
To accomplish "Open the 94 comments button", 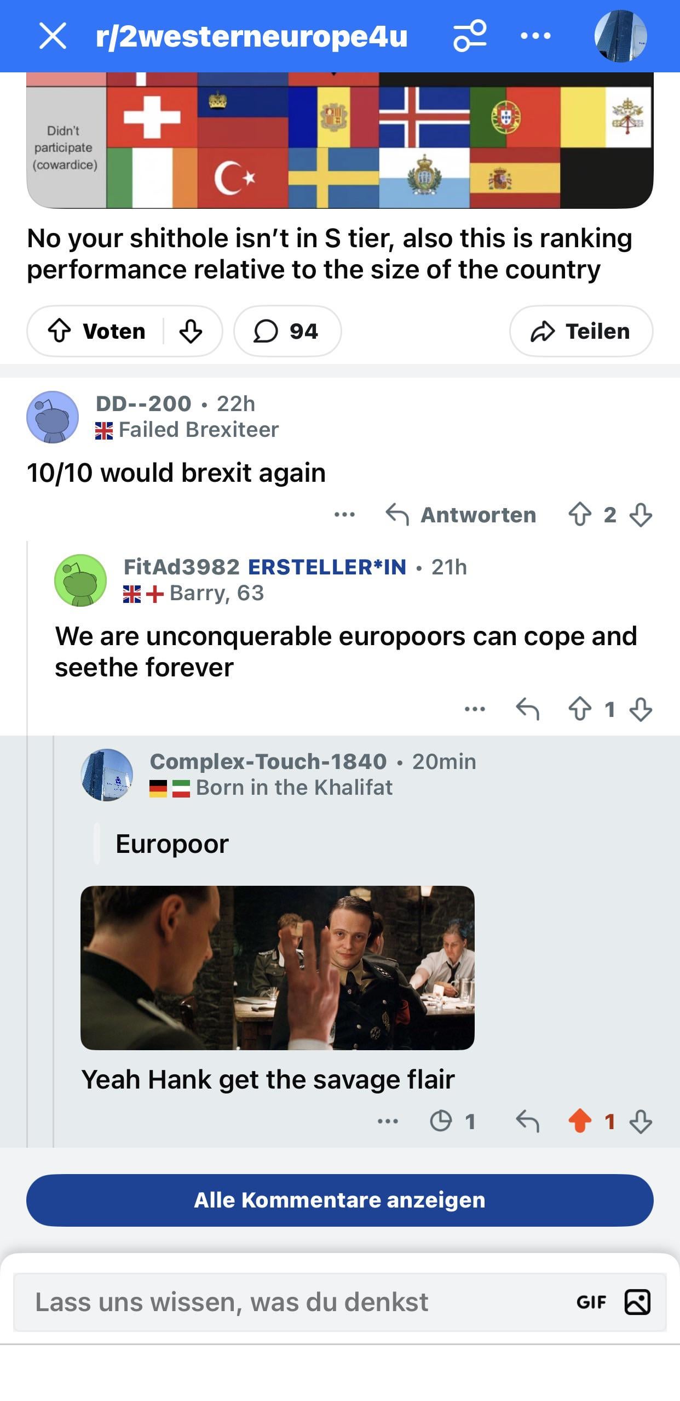I will [x=287, y=331].
